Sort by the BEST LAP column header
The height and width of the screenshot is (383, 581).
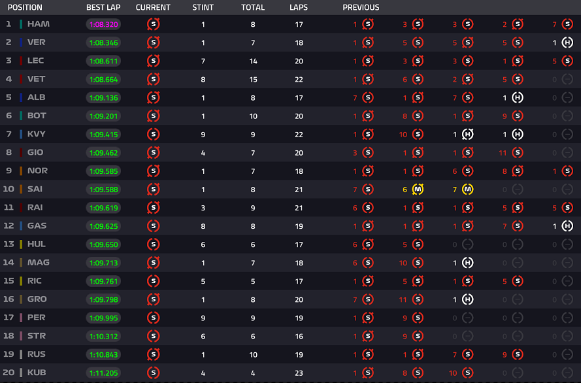coord(102,8)
